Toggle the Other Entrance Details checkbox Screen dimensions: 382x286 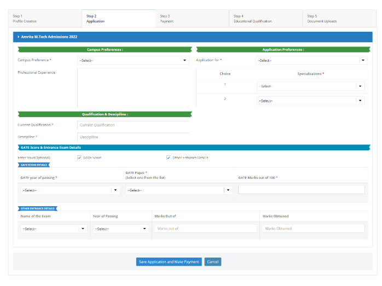[x=169, y=157]
